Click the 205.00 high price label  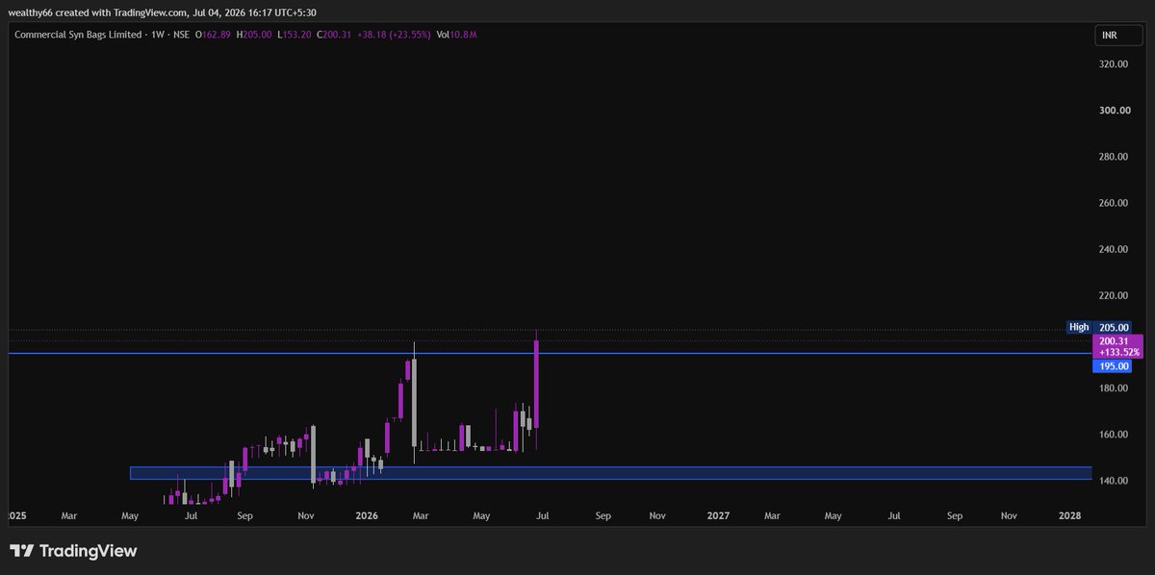(x=1115, y=327)
